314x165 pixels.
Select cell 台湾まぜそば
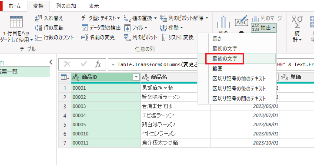point(175,106)
